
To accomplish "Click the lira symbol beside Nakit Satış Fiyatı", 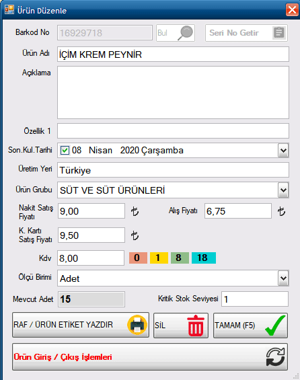I will pyautogui.click(x=135, y=211).
